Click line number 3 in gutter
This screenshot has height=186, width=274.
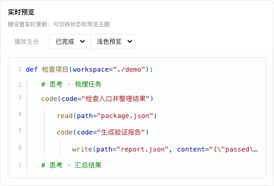tap(20, 97)
